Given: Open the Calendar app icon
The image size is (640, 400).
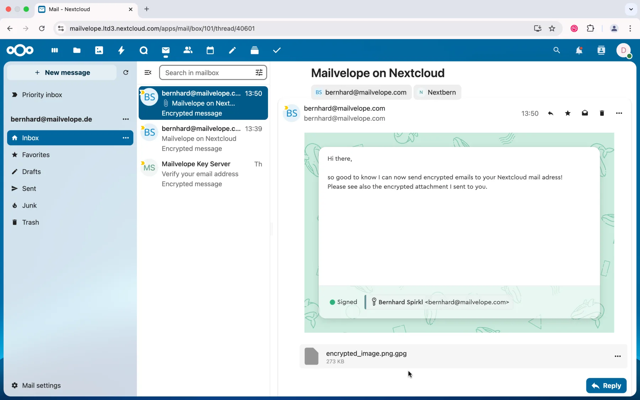Looking at the screenshot, I should pyautogui.click(x=210, y=50).
